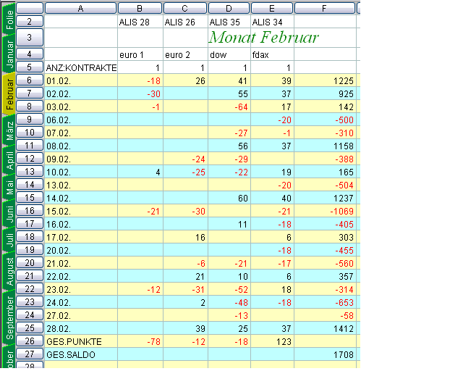Click column F header

(x=325, y=8)
